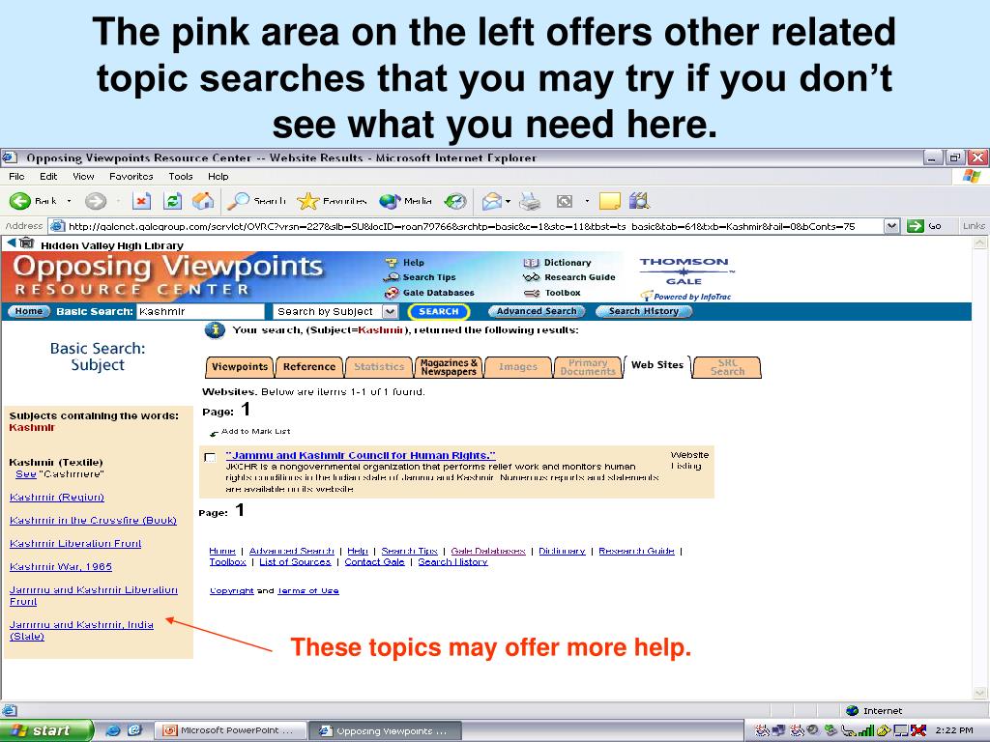This screenshot has width=990, height=742.
Task: Switch to Magazines & Newspapers tab
Action: click(x=449, y=366)
